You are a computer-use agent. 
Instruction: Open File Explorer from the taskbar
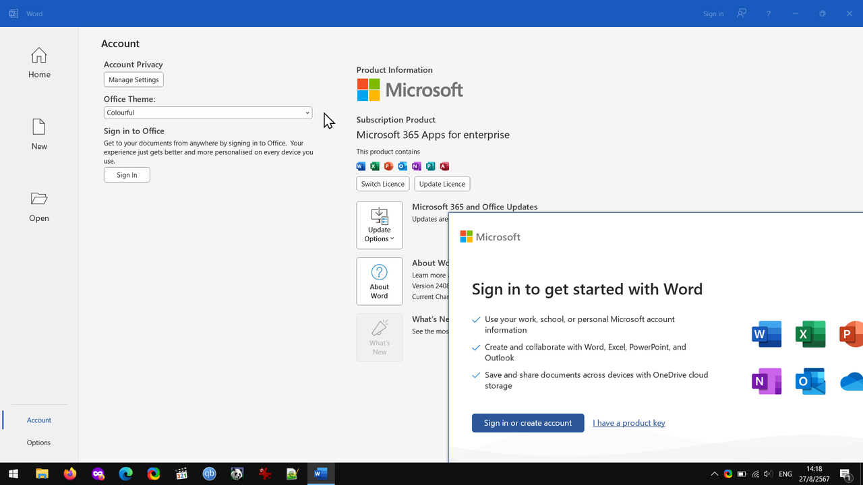point(42,474)
